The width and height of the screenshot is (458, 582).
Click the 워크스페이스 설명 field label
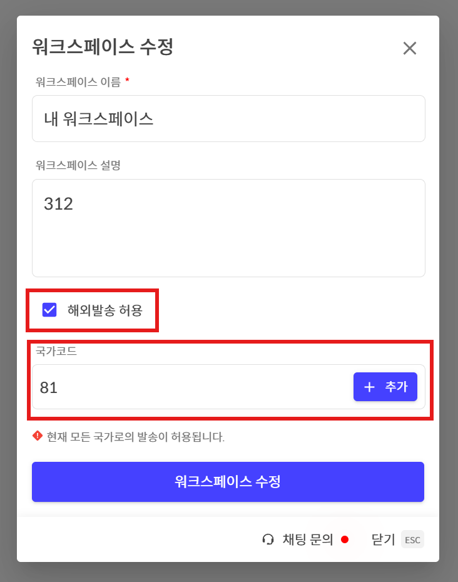(x=78, y=166)
